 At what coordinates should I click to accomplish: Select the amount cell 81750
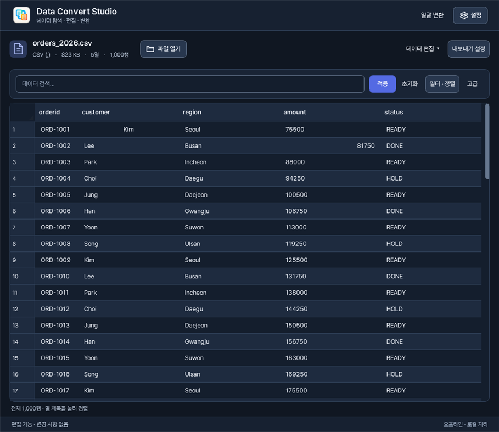tap(330, 145)
